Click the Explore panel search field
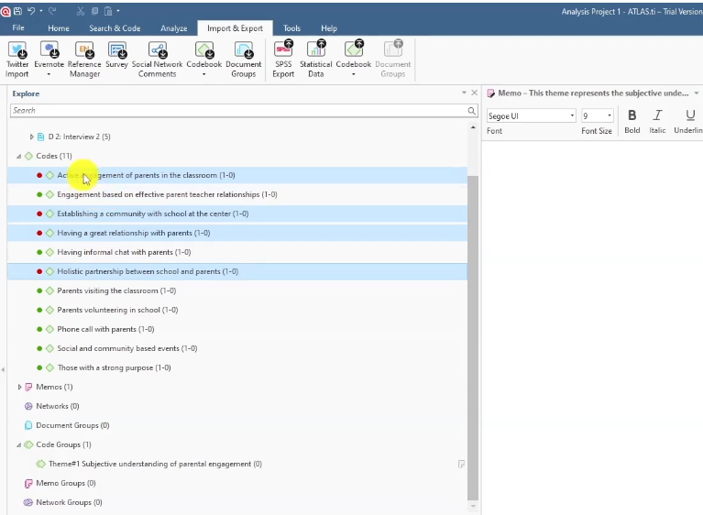703x515 pixels. [x=238, y=110]
